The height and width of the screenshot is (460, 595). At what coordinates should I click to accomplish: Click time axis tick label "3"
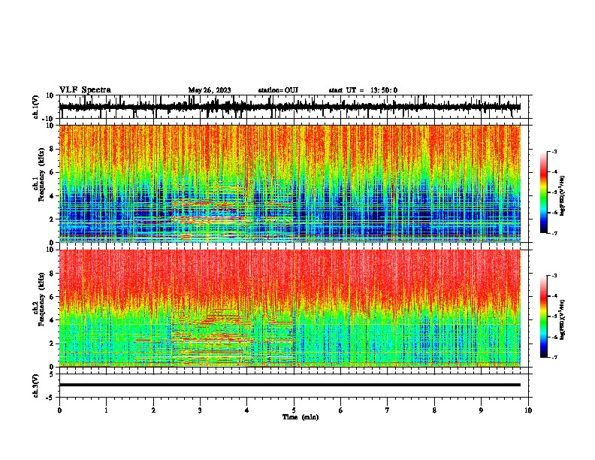200,410
